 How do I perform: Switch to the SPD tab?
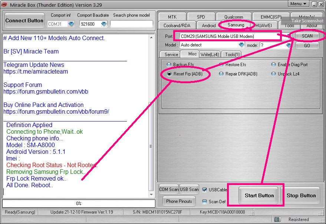click(201, 17)
